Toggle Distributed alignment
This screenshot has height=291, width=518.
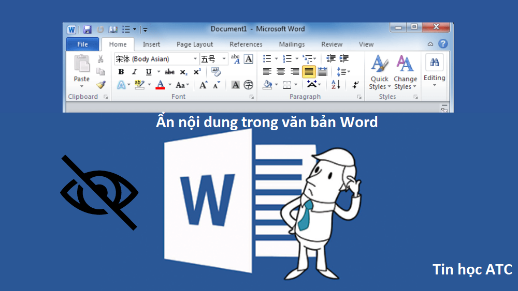[x=322, y=72]
